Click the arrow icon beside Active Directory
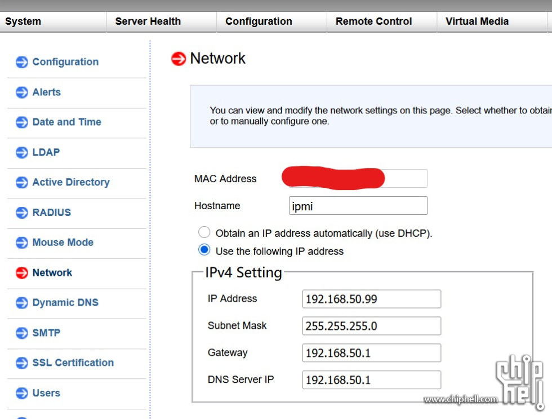Image resolution: width=552 pixels, height=419 pixels. point(22,183)
